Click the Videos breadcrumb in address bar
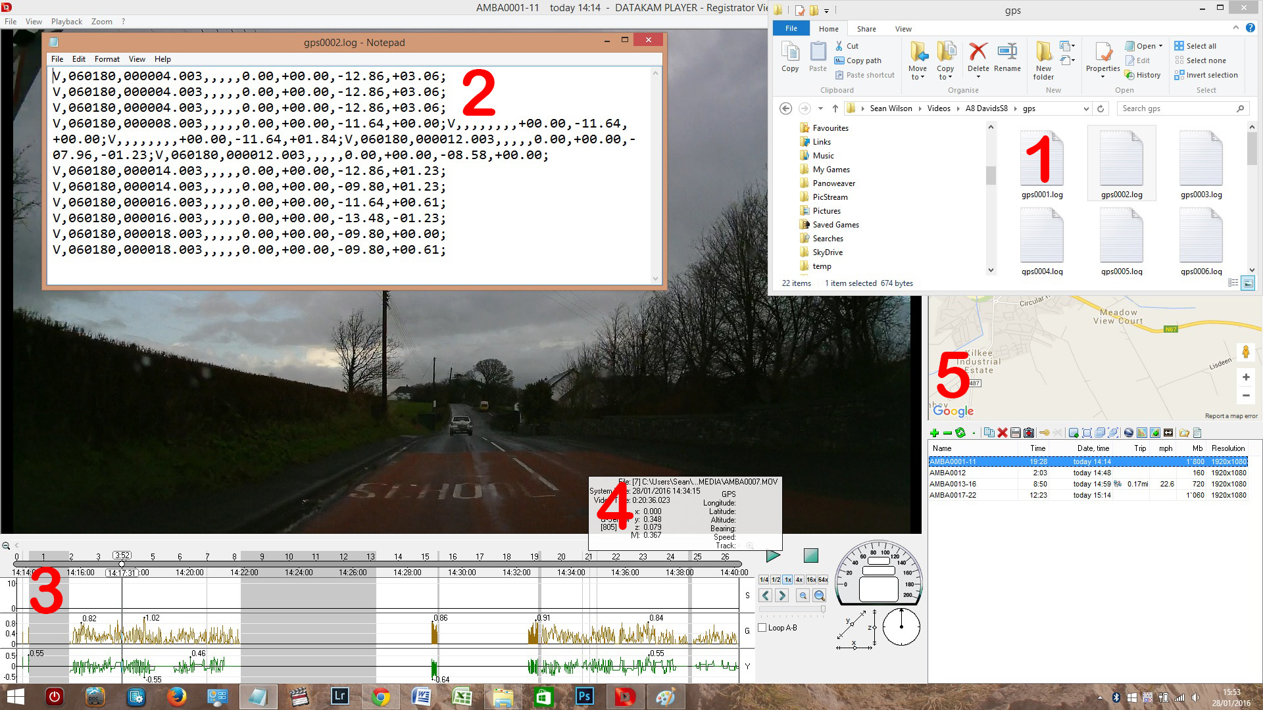The width and height of the screenshot is (1263, 710). (x=939, y=108)
